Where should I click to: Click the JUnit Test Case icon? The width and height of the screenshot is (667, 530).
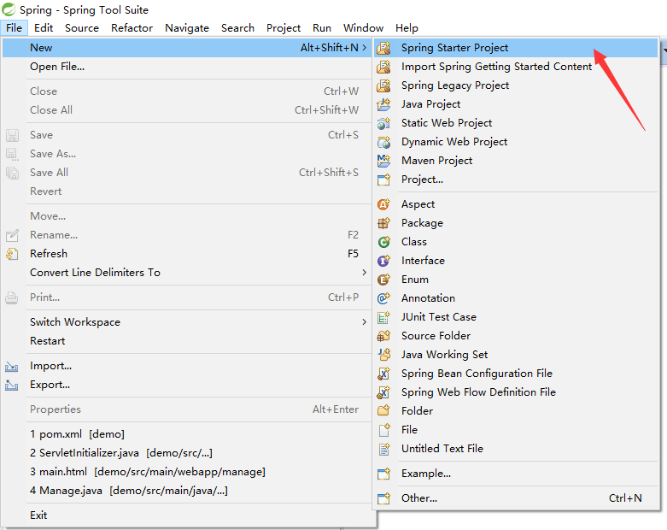[383, 317]
